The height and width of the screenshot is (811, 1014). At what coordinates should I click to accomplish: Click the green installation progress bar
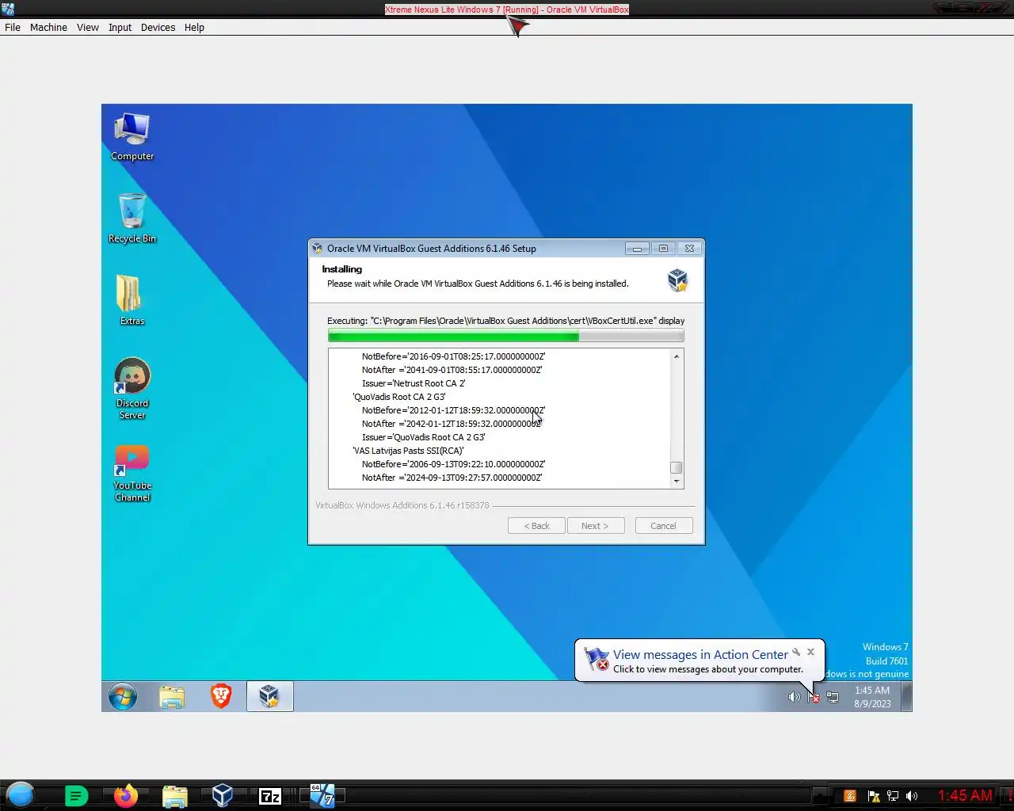505,337
